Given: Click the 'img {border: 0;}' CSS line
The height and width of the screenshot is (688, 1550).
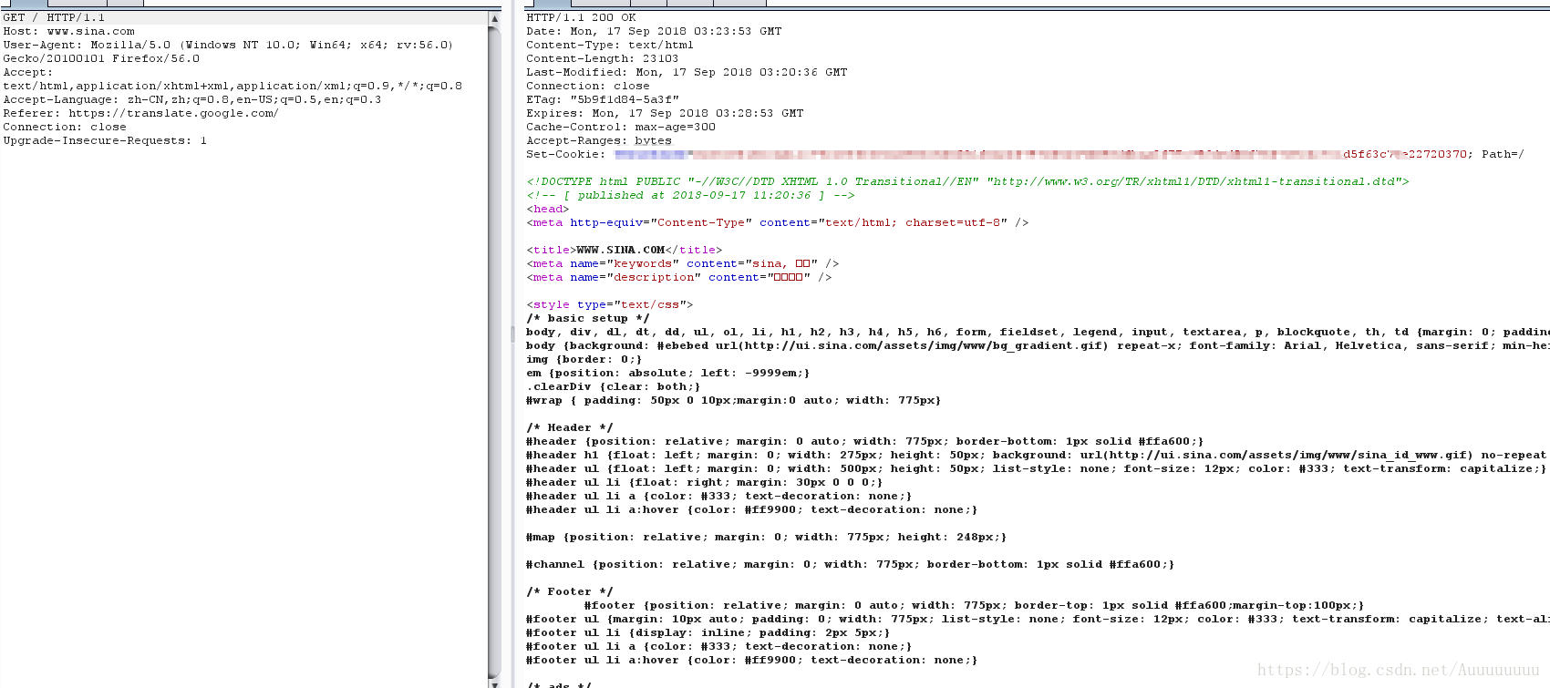Looking at the screenshot, I should 584,359.
